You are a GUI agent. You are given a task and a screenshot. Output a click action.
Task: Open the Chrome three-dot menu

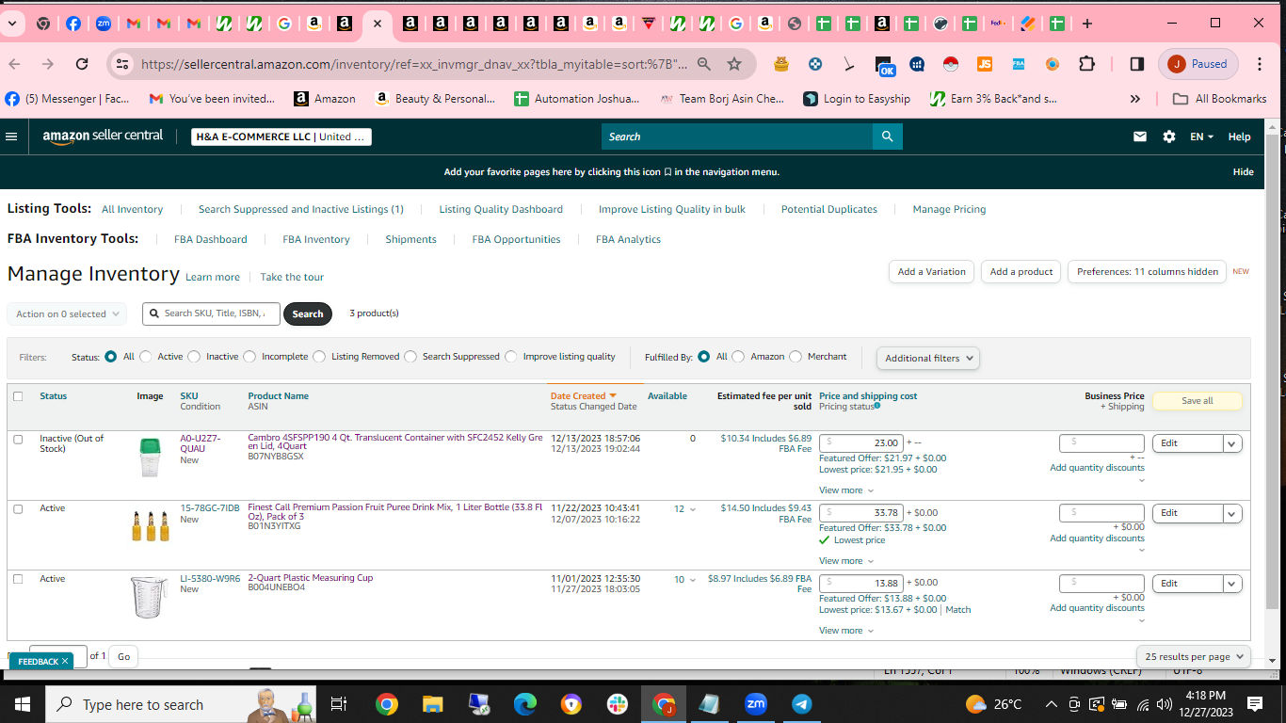click(1260, 64)
